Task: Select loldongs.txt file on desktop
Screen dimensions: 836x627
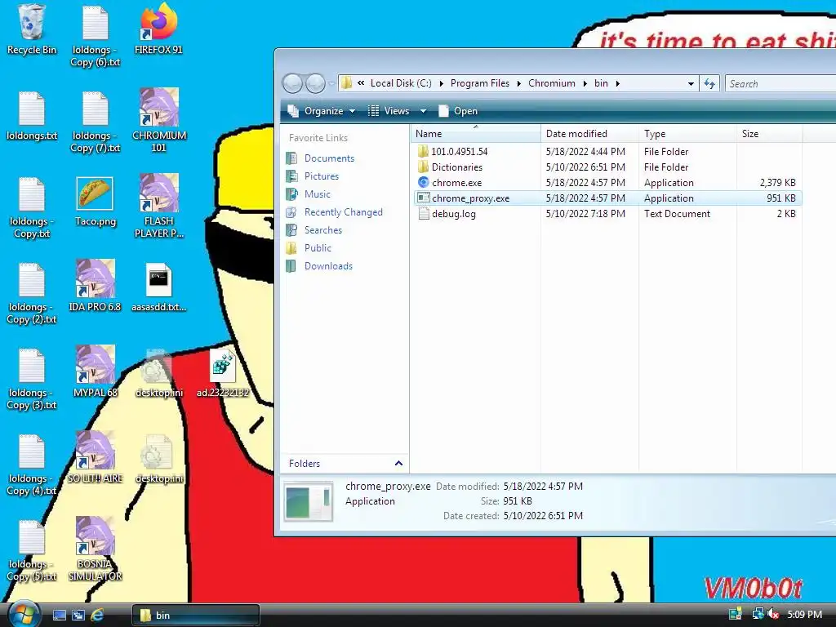Action: (32, 116)
